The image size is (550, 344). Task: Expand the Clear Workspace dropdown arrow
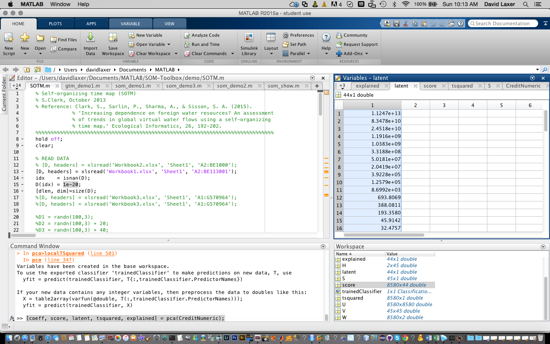click(x=176, y=54)
